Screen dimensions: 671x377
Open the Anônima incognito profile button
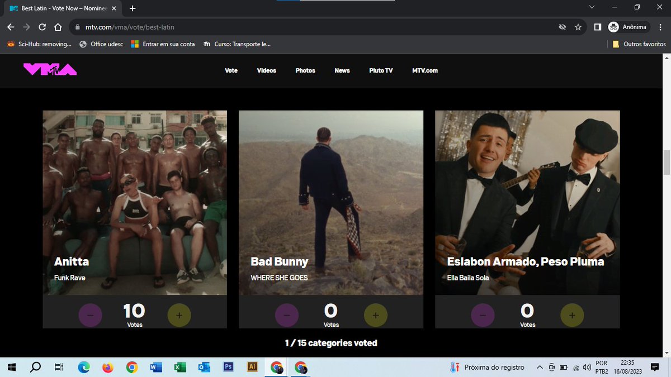(628, 27)
